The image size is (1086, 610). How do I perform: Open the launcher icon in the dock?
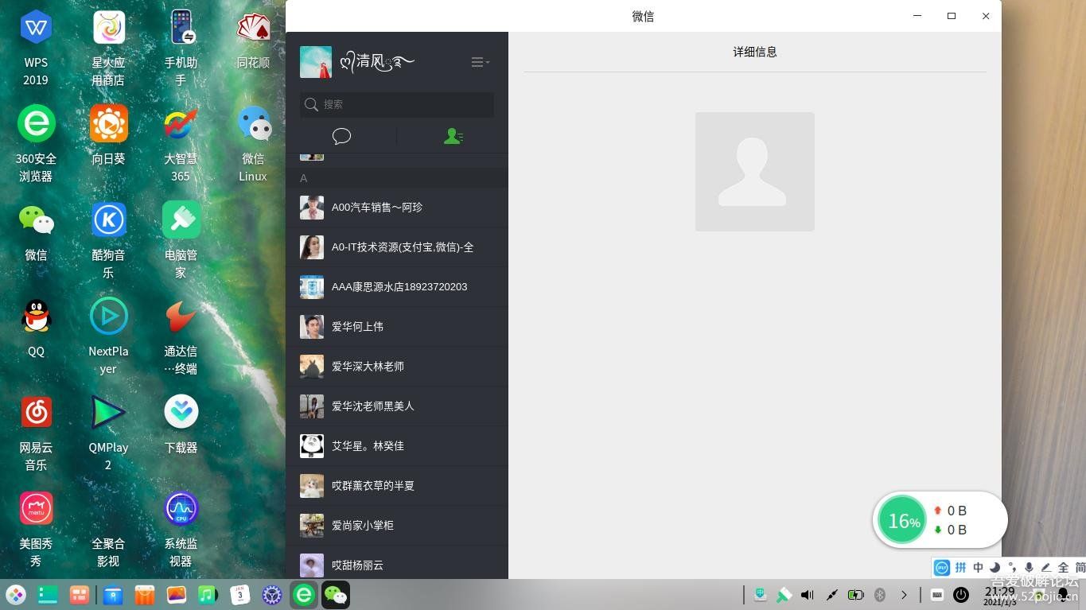(x=16, y=595)
